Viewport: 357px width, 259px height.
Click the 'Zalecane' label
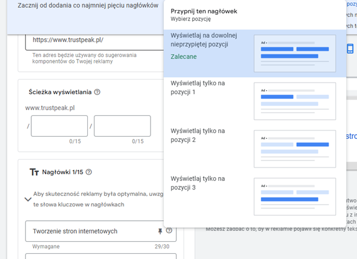184,57
